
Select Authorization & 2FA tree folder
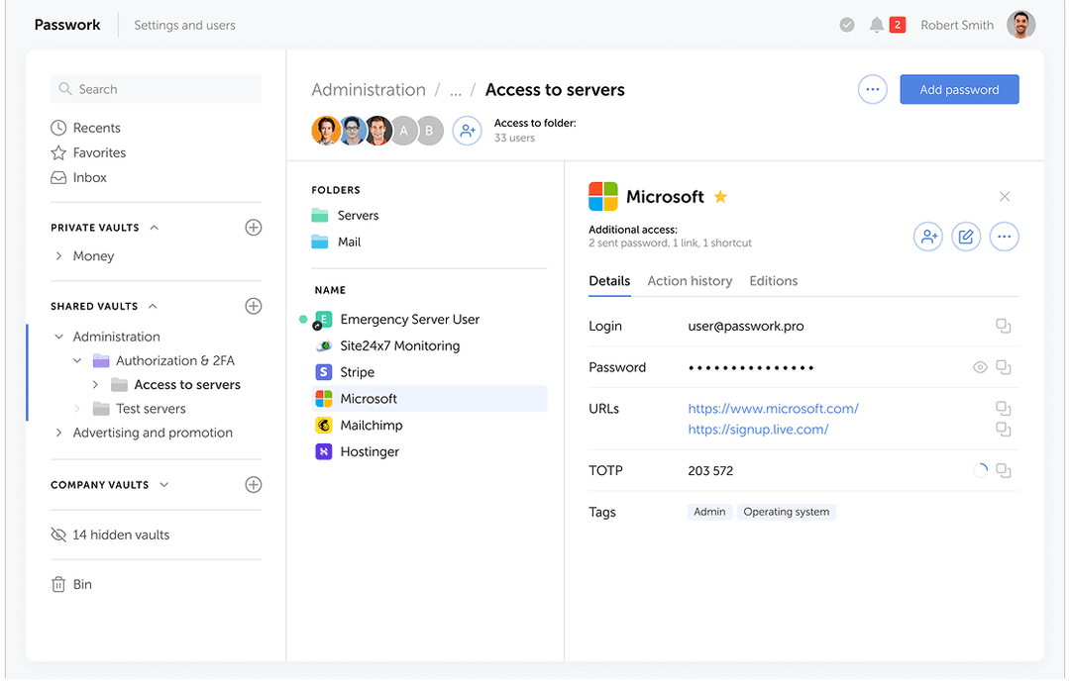(174, 360)
